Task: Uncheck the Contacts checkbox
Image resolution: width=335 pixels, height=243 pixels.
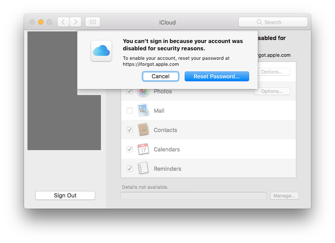Action: pos(130,130)
